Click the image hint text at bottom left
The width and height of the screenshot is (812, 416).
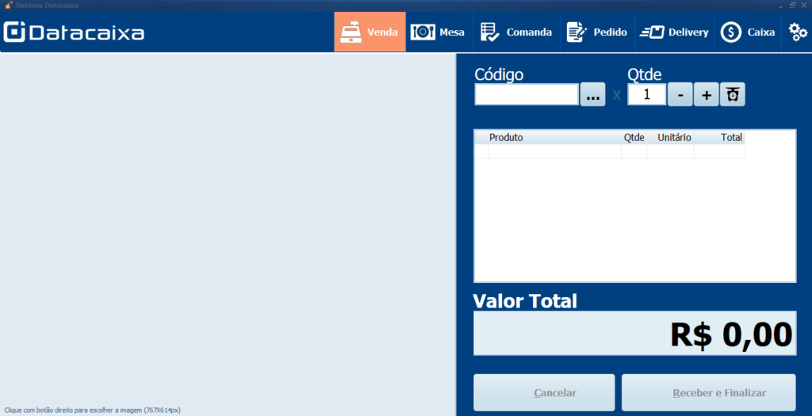(93, 410)
